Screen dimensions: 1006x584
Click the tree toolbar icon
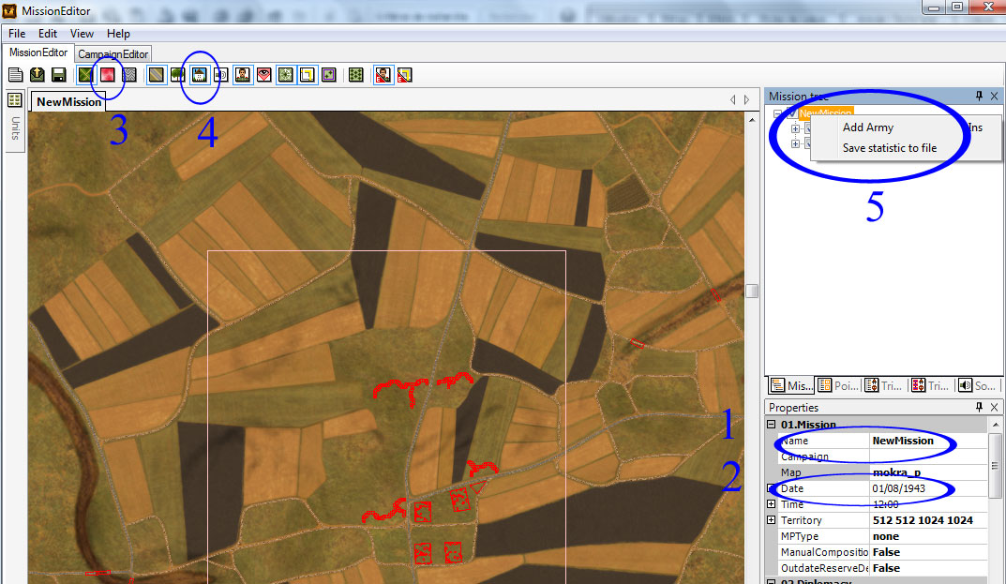[x=177, y=75]
